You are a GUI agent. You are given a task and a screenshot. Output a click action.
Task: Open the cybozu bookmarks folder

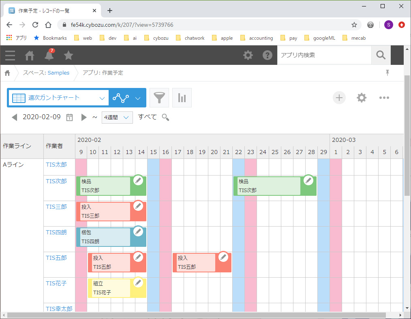click(156, 38)
